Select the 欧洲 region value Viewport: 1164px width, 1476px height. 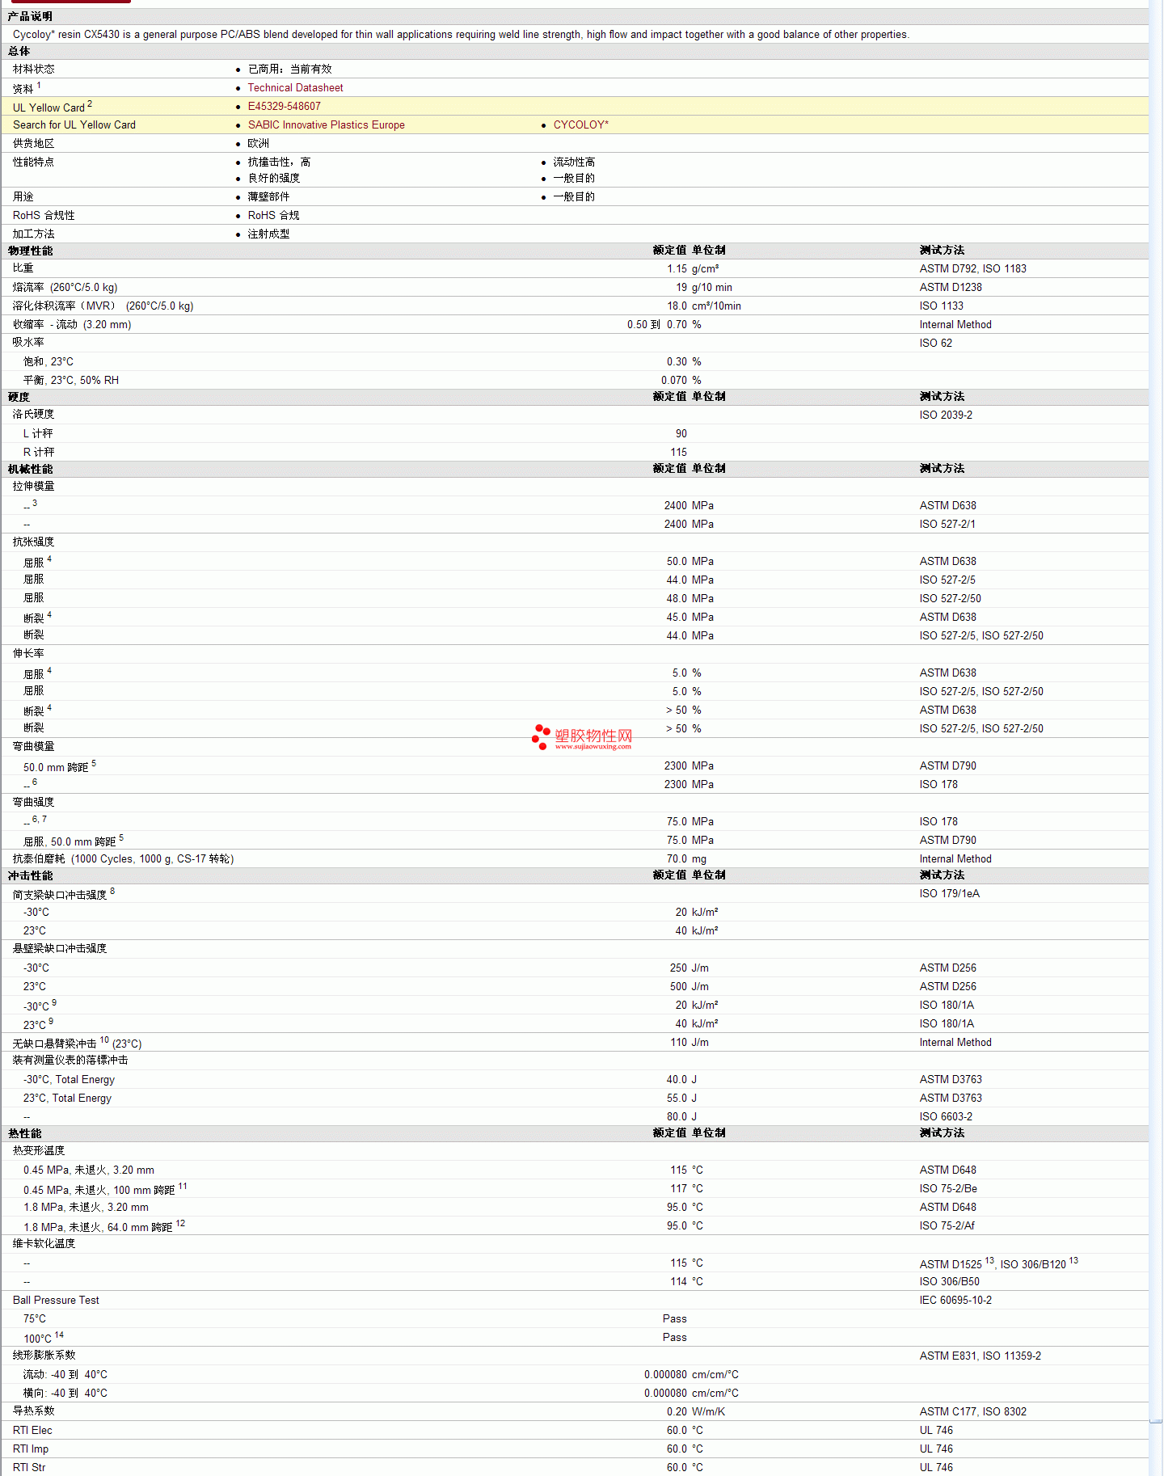[x=258, y=143]
